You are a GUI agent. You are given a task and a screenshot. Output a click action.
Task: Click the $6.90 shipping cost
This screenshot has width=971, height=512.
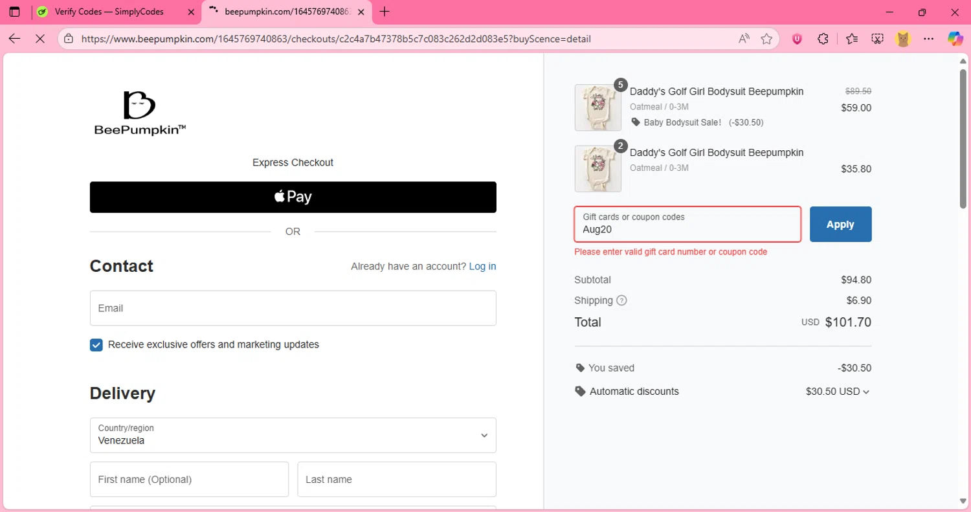click(x=859, y=300)
